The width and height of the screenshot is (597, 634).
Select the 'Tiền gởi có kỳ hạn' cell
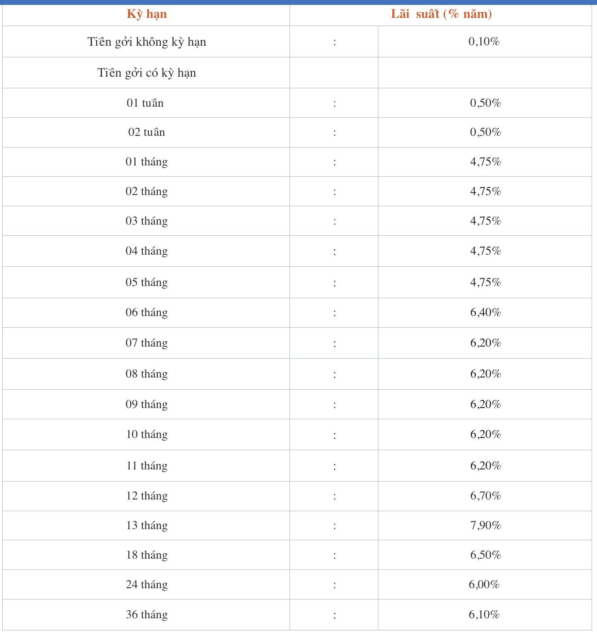147,73
